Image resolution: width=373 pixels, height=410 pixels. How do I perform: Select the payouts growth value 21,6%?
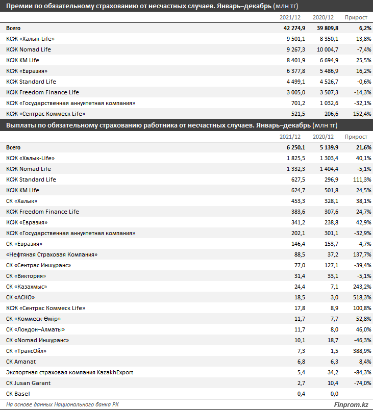pyautogui.click(x=364, y=147)
